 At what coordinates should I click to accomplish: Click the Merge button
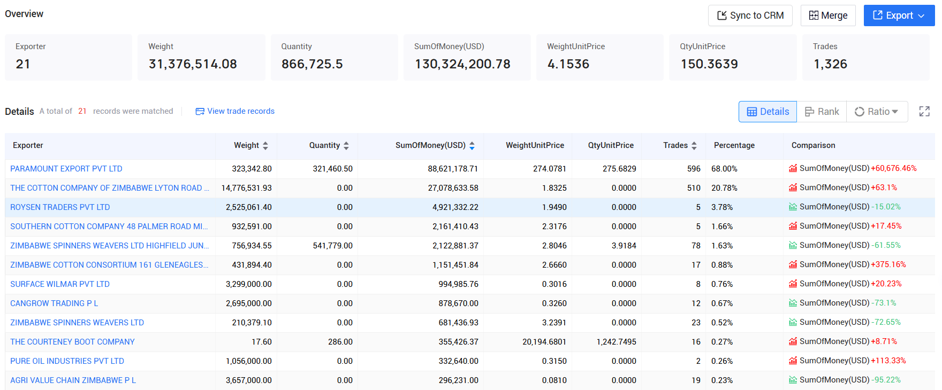click(828, 15)
